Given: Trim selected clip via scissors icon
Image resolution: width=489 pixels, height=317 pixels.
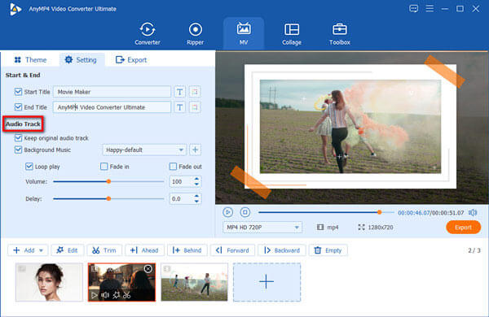Looking at the screenshot, I should pos(126,295).
